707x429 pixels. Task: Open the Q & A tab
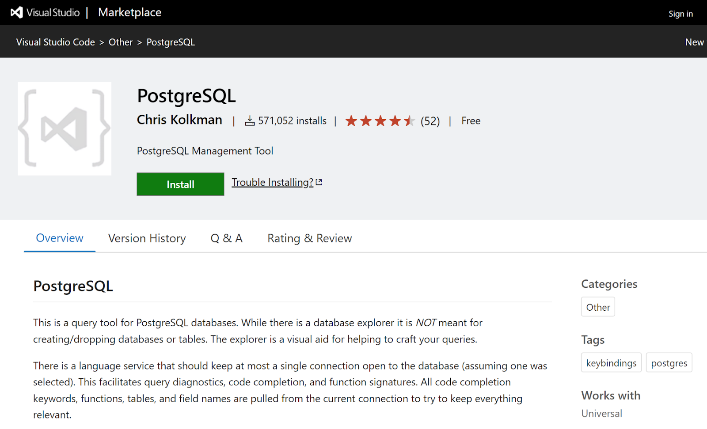point(227,238)
